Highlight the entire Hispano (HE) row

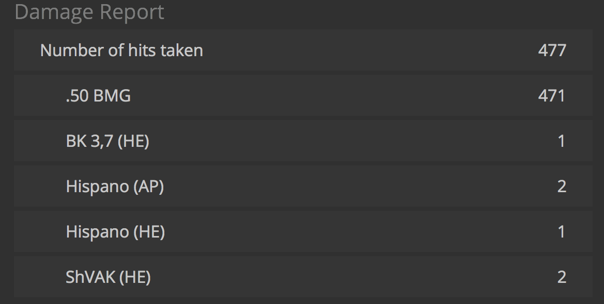(310, 232)
